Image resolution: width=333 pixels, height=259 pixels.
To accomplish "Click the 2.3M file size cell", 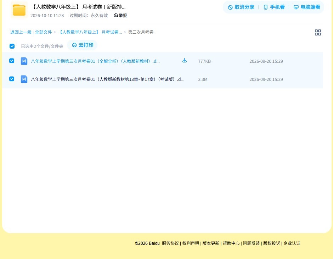I will (x=203, y=79).
